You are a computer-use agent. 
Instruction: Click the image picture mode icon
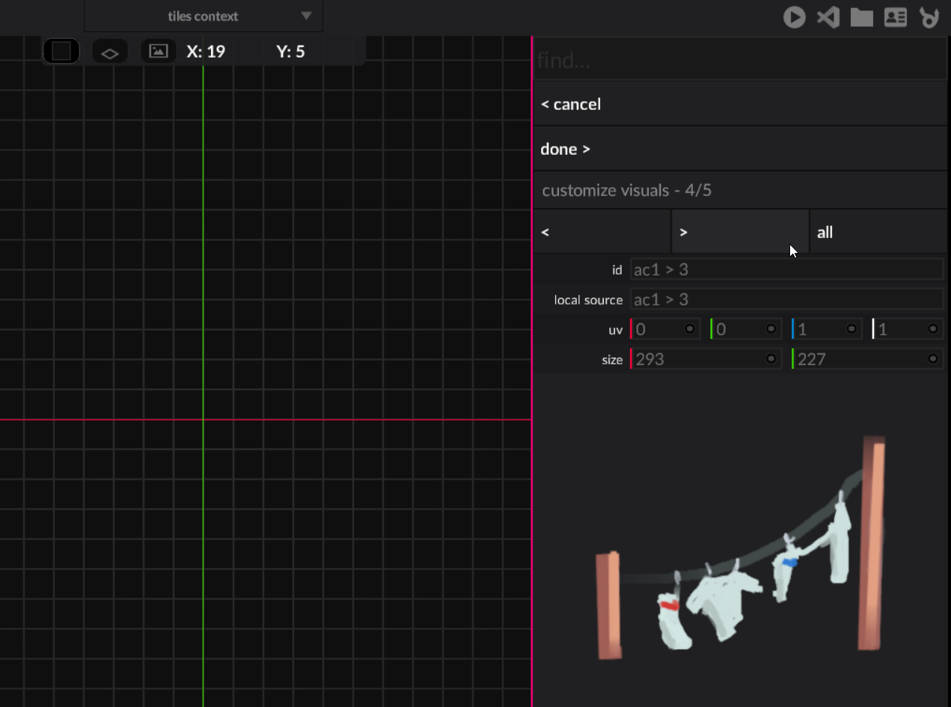(x=158, y=52)
